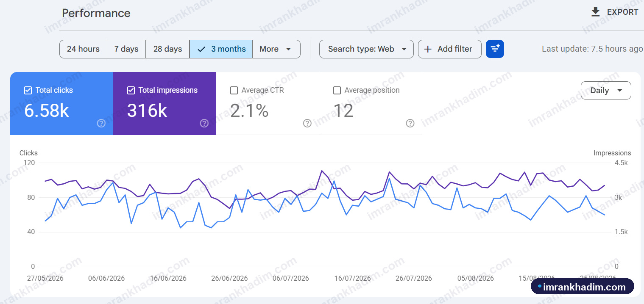Click the 06/07/2026 date axis label
Screen dimensions: 644x304
point(291,278)
